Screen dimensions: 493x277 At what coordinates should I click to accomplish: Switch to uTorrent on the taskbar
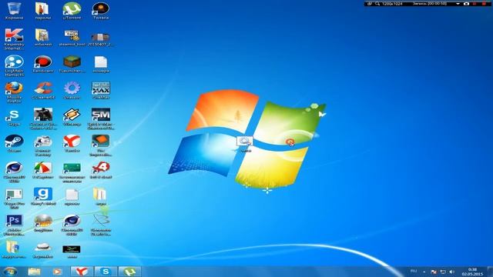[x=129, y=272]
